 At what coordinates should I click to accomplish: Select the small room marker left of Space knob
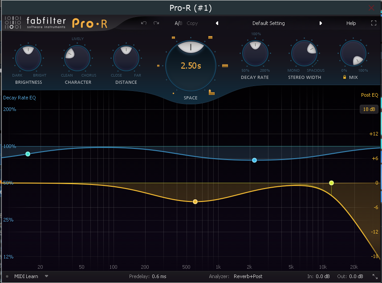(x=158, y=66)
